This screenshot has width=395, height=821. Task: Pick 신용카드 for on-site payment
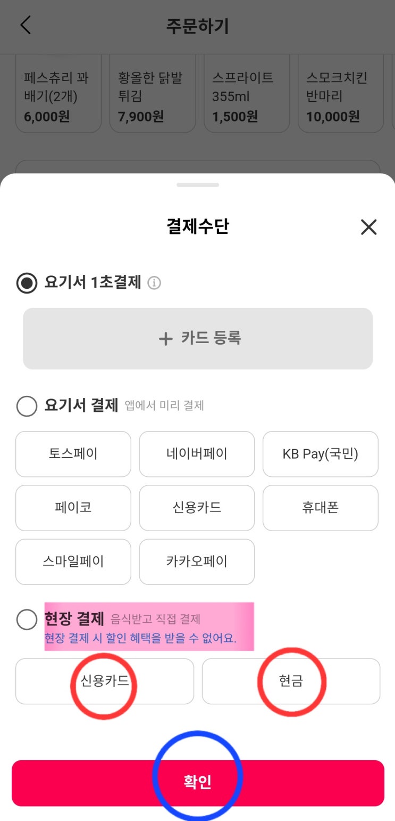pyautogui.click(x=105, y=681)
